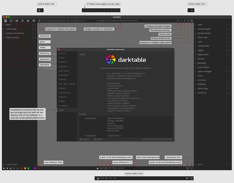Expand the metadata editor module
Image resolution: width=234 pixels, height=183 pixels.
click(213, 46)
